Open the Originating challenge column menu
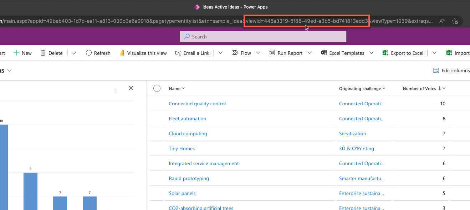The image size is (470, 210). coord(384,88)
